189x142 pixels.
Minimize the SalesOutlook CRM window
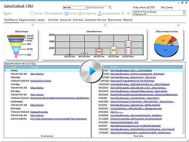pos(178,3)
